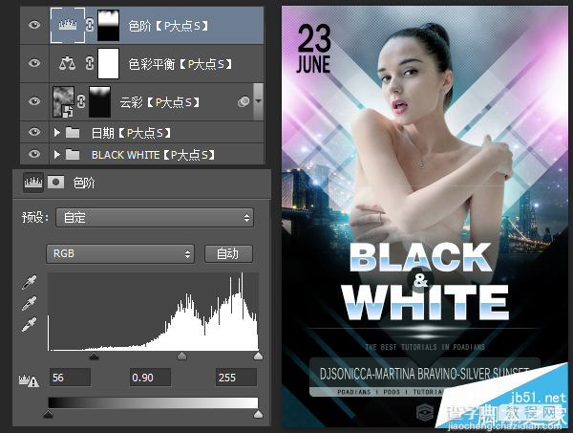Select the 色阶 layer mask thumbnail

tap(108, 25)
